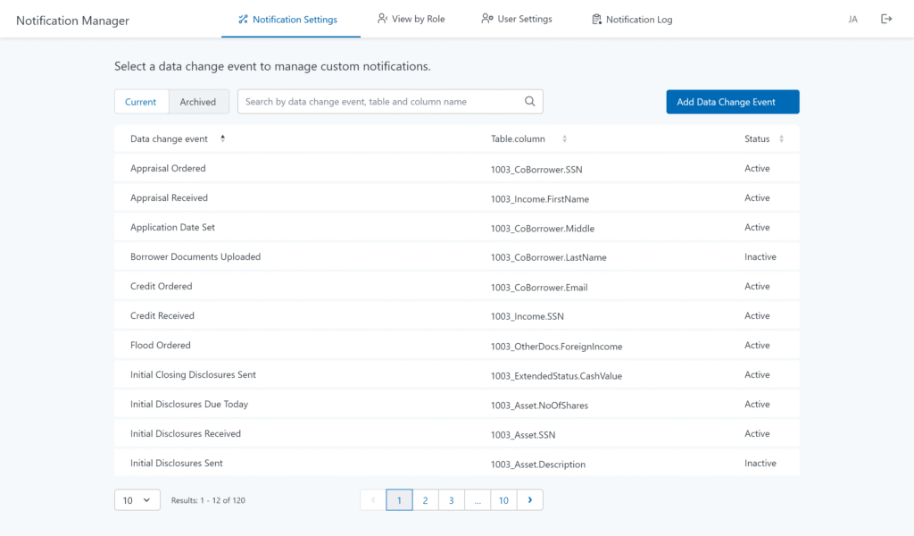Click the Status column sort icon

point(781,139)
